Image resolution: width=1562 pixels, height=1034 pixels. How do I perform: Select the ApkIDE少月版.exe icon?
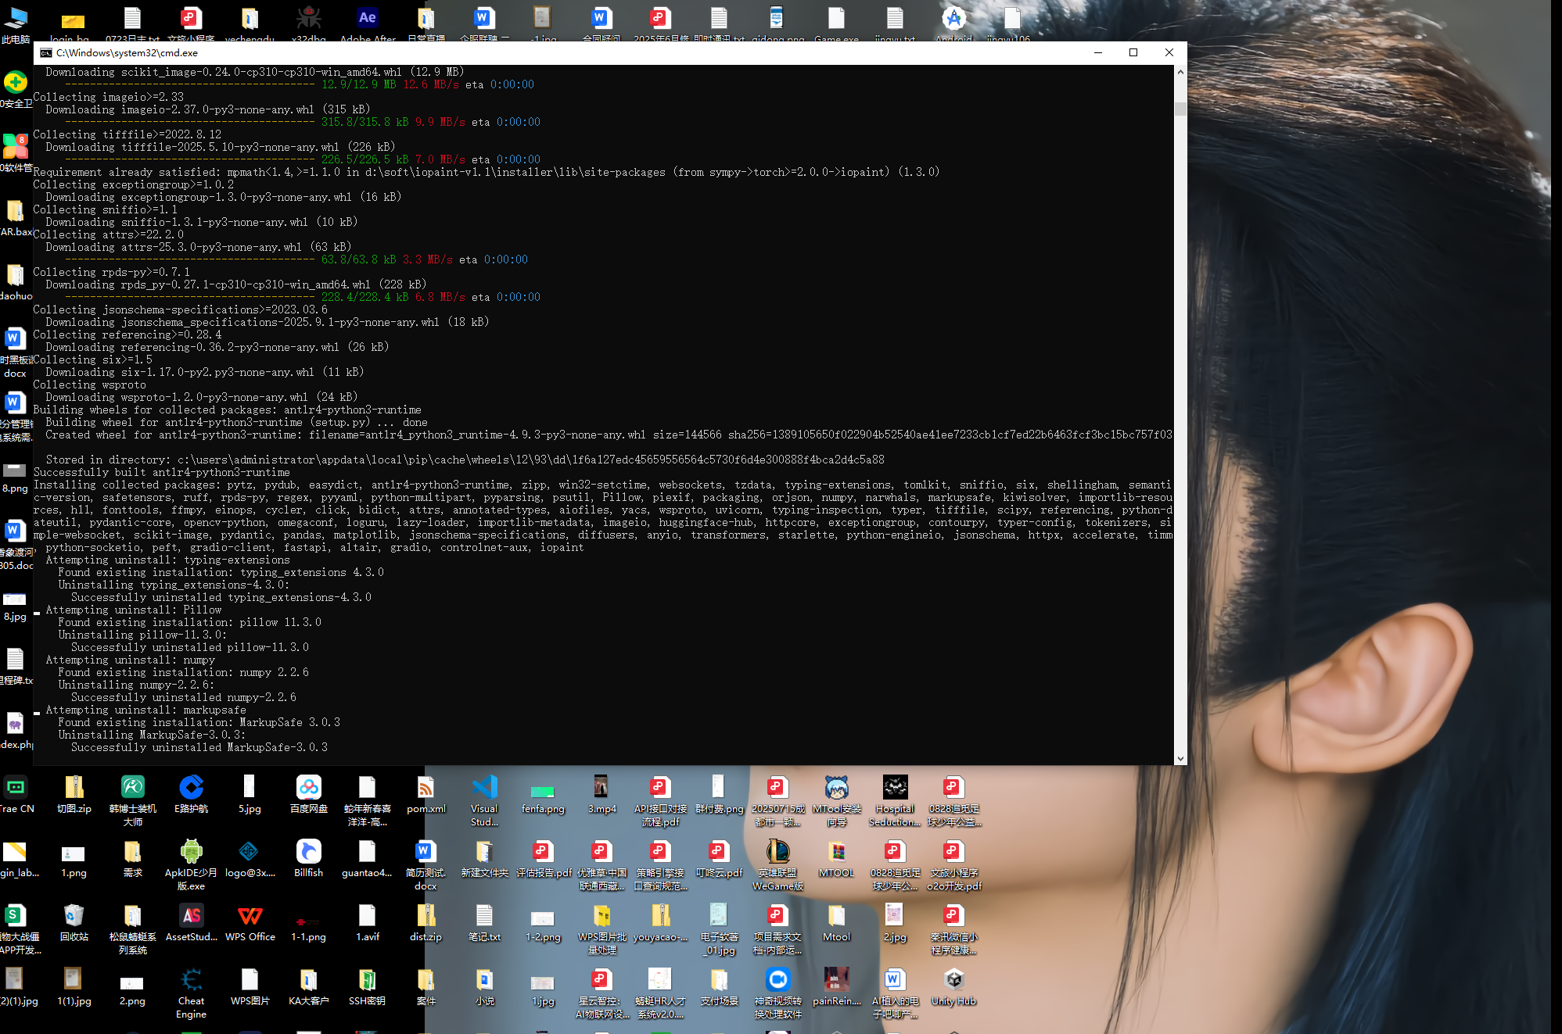point(191,852)
